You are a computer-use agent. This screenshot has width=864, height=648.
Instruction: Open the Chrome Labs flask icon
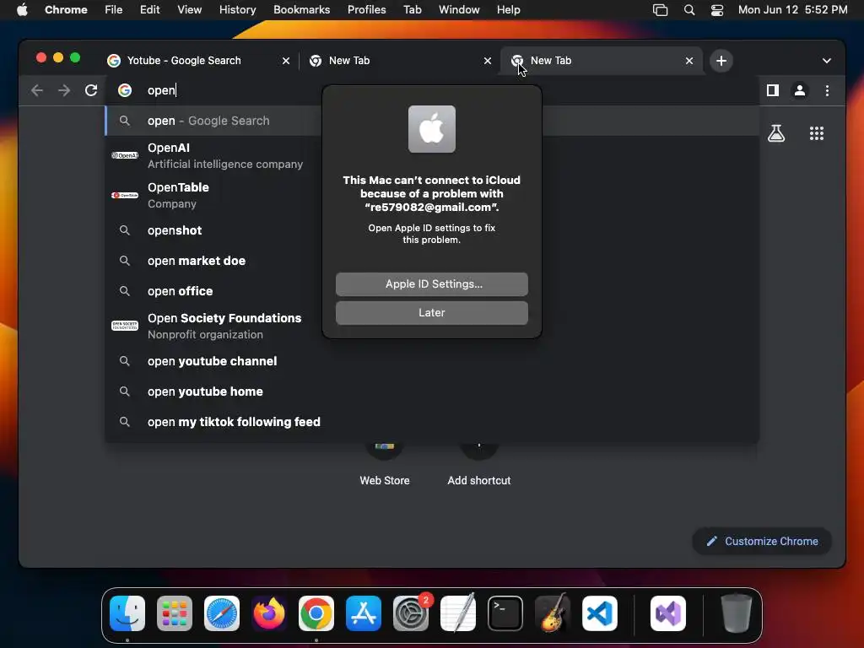click(776, 133)
